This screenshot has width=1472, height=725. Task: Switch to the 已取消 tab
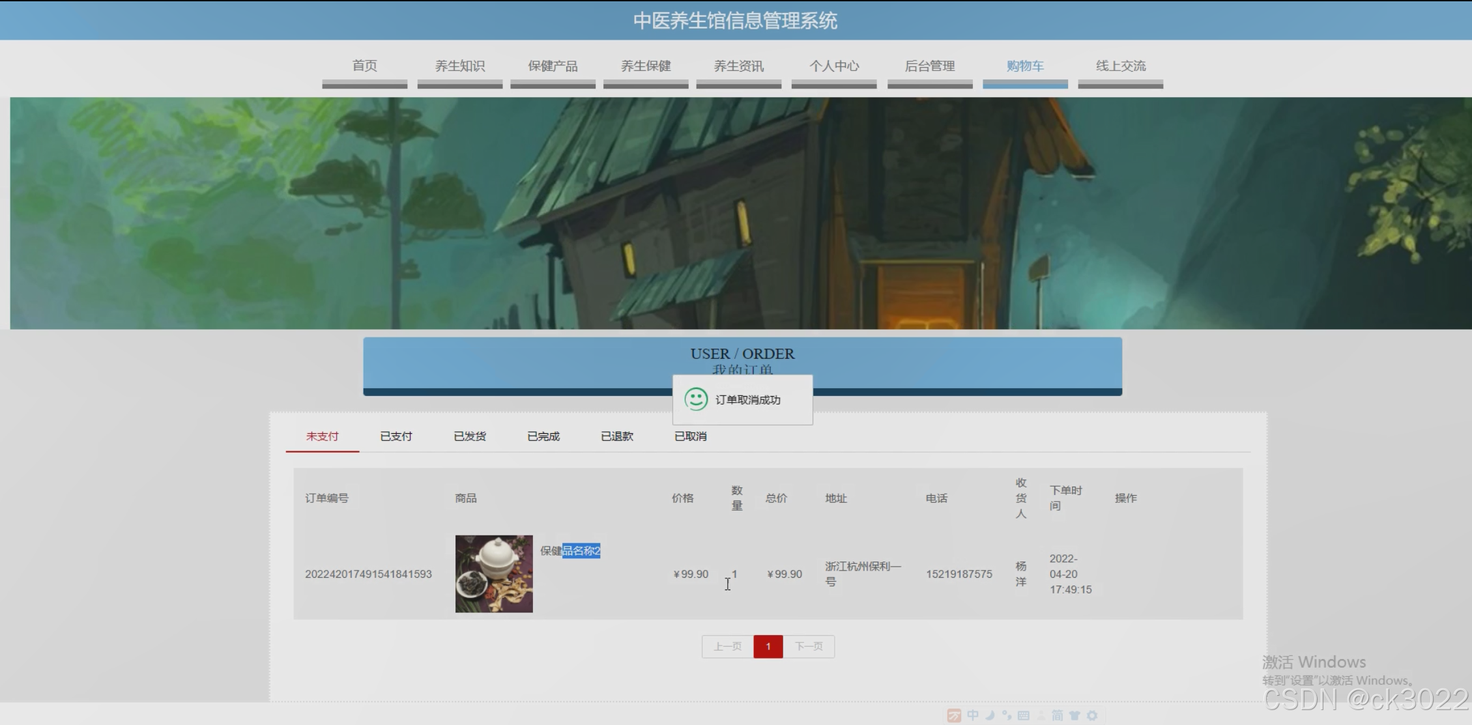691,436
